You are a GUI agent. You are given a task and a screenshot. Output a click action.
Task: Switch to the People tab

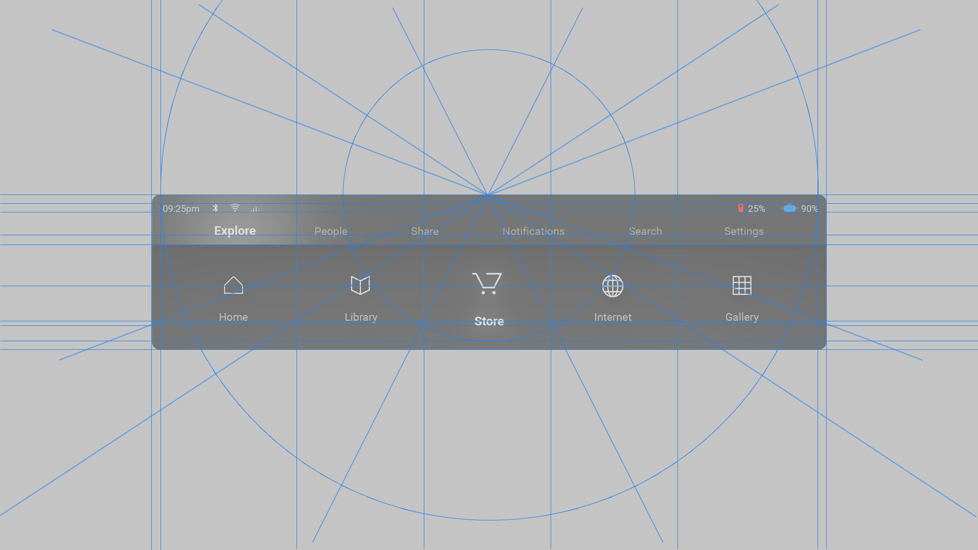click(x=331, y=231)
